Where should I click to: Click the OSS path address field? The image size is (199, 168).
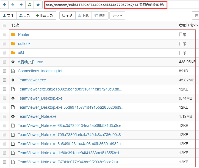106,5
